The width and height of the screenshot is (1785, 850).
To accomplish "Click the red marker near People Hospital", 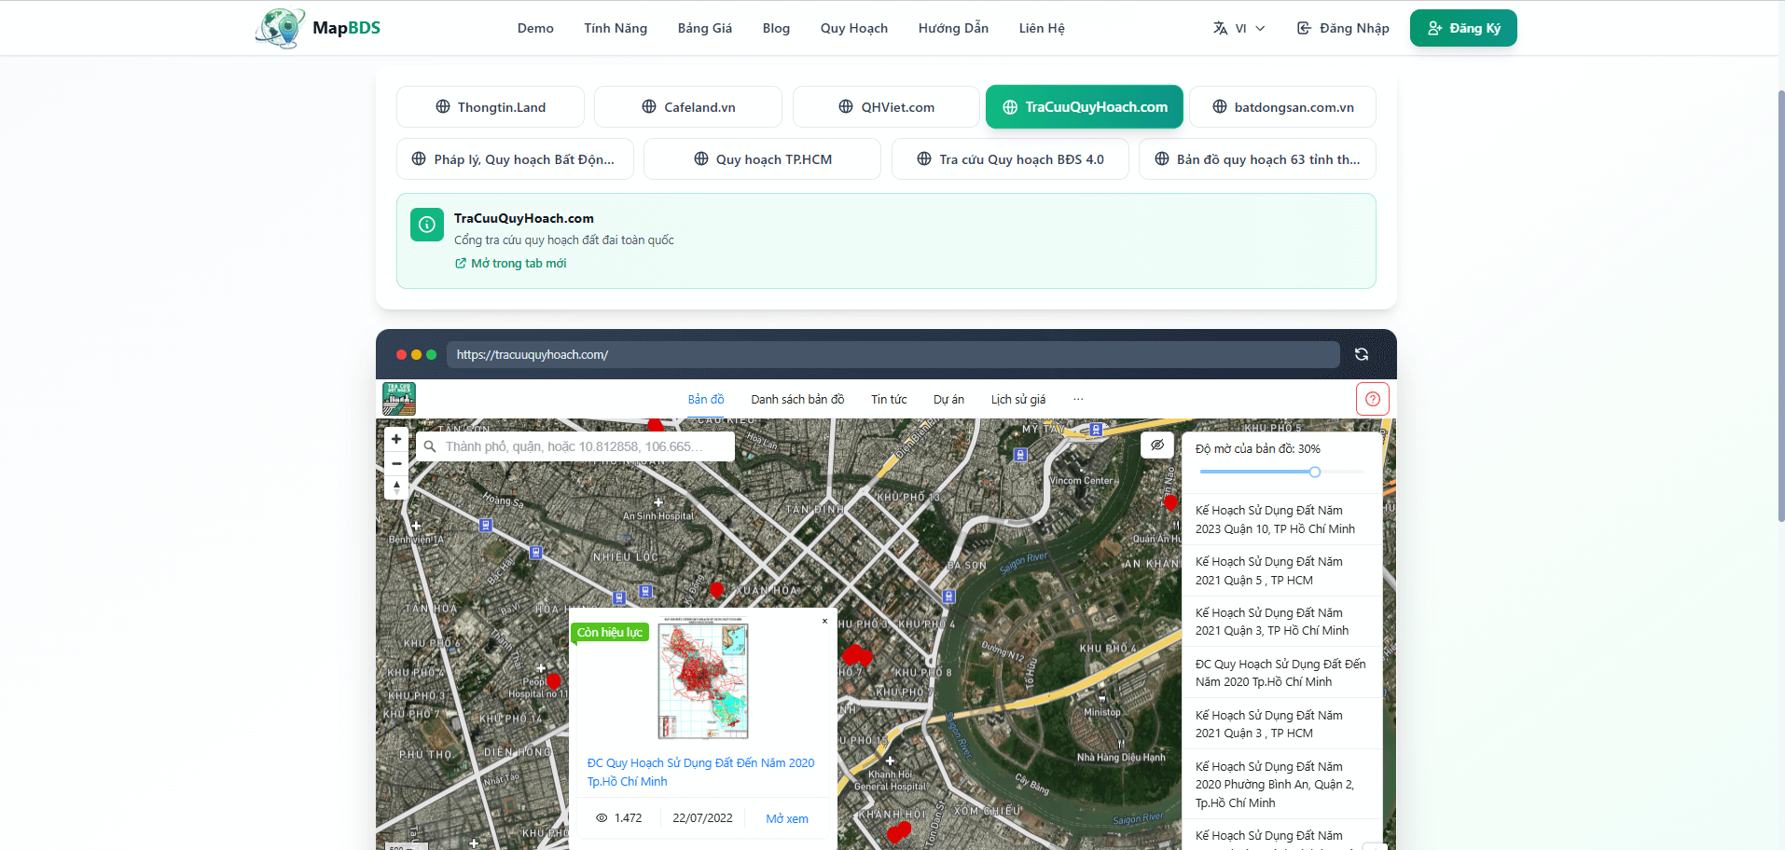I will 553,681.
